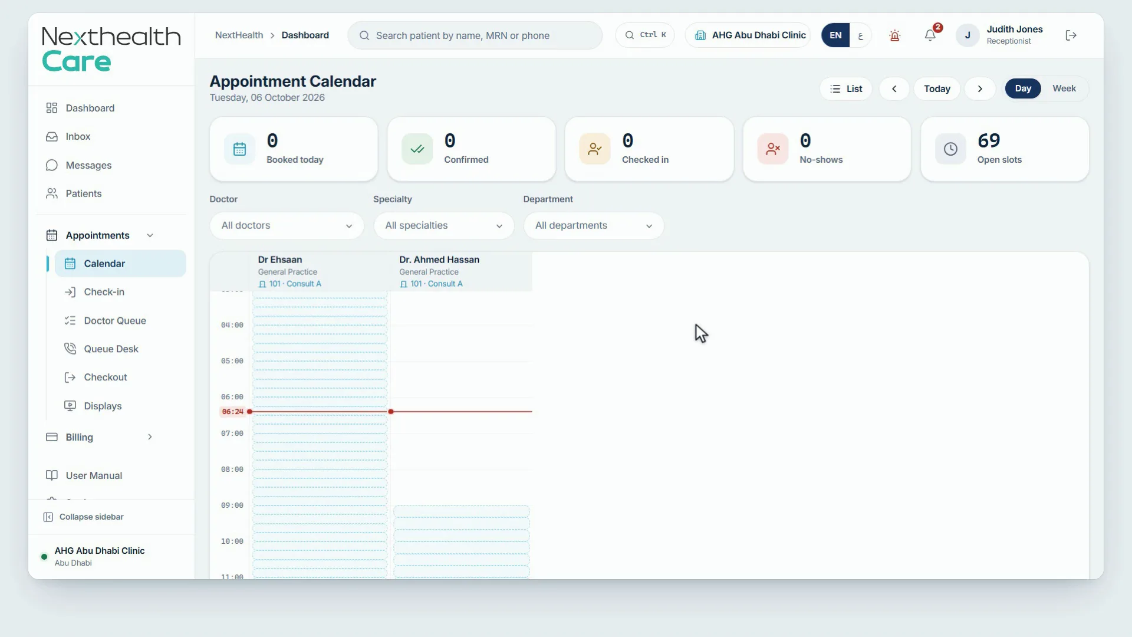Go to Check-in page
Screen dimensions: 1132x637
point(120,293)
